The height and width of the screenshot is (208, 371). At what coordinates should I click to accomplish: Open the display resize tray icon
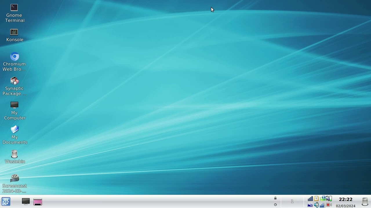click(310, 205)
